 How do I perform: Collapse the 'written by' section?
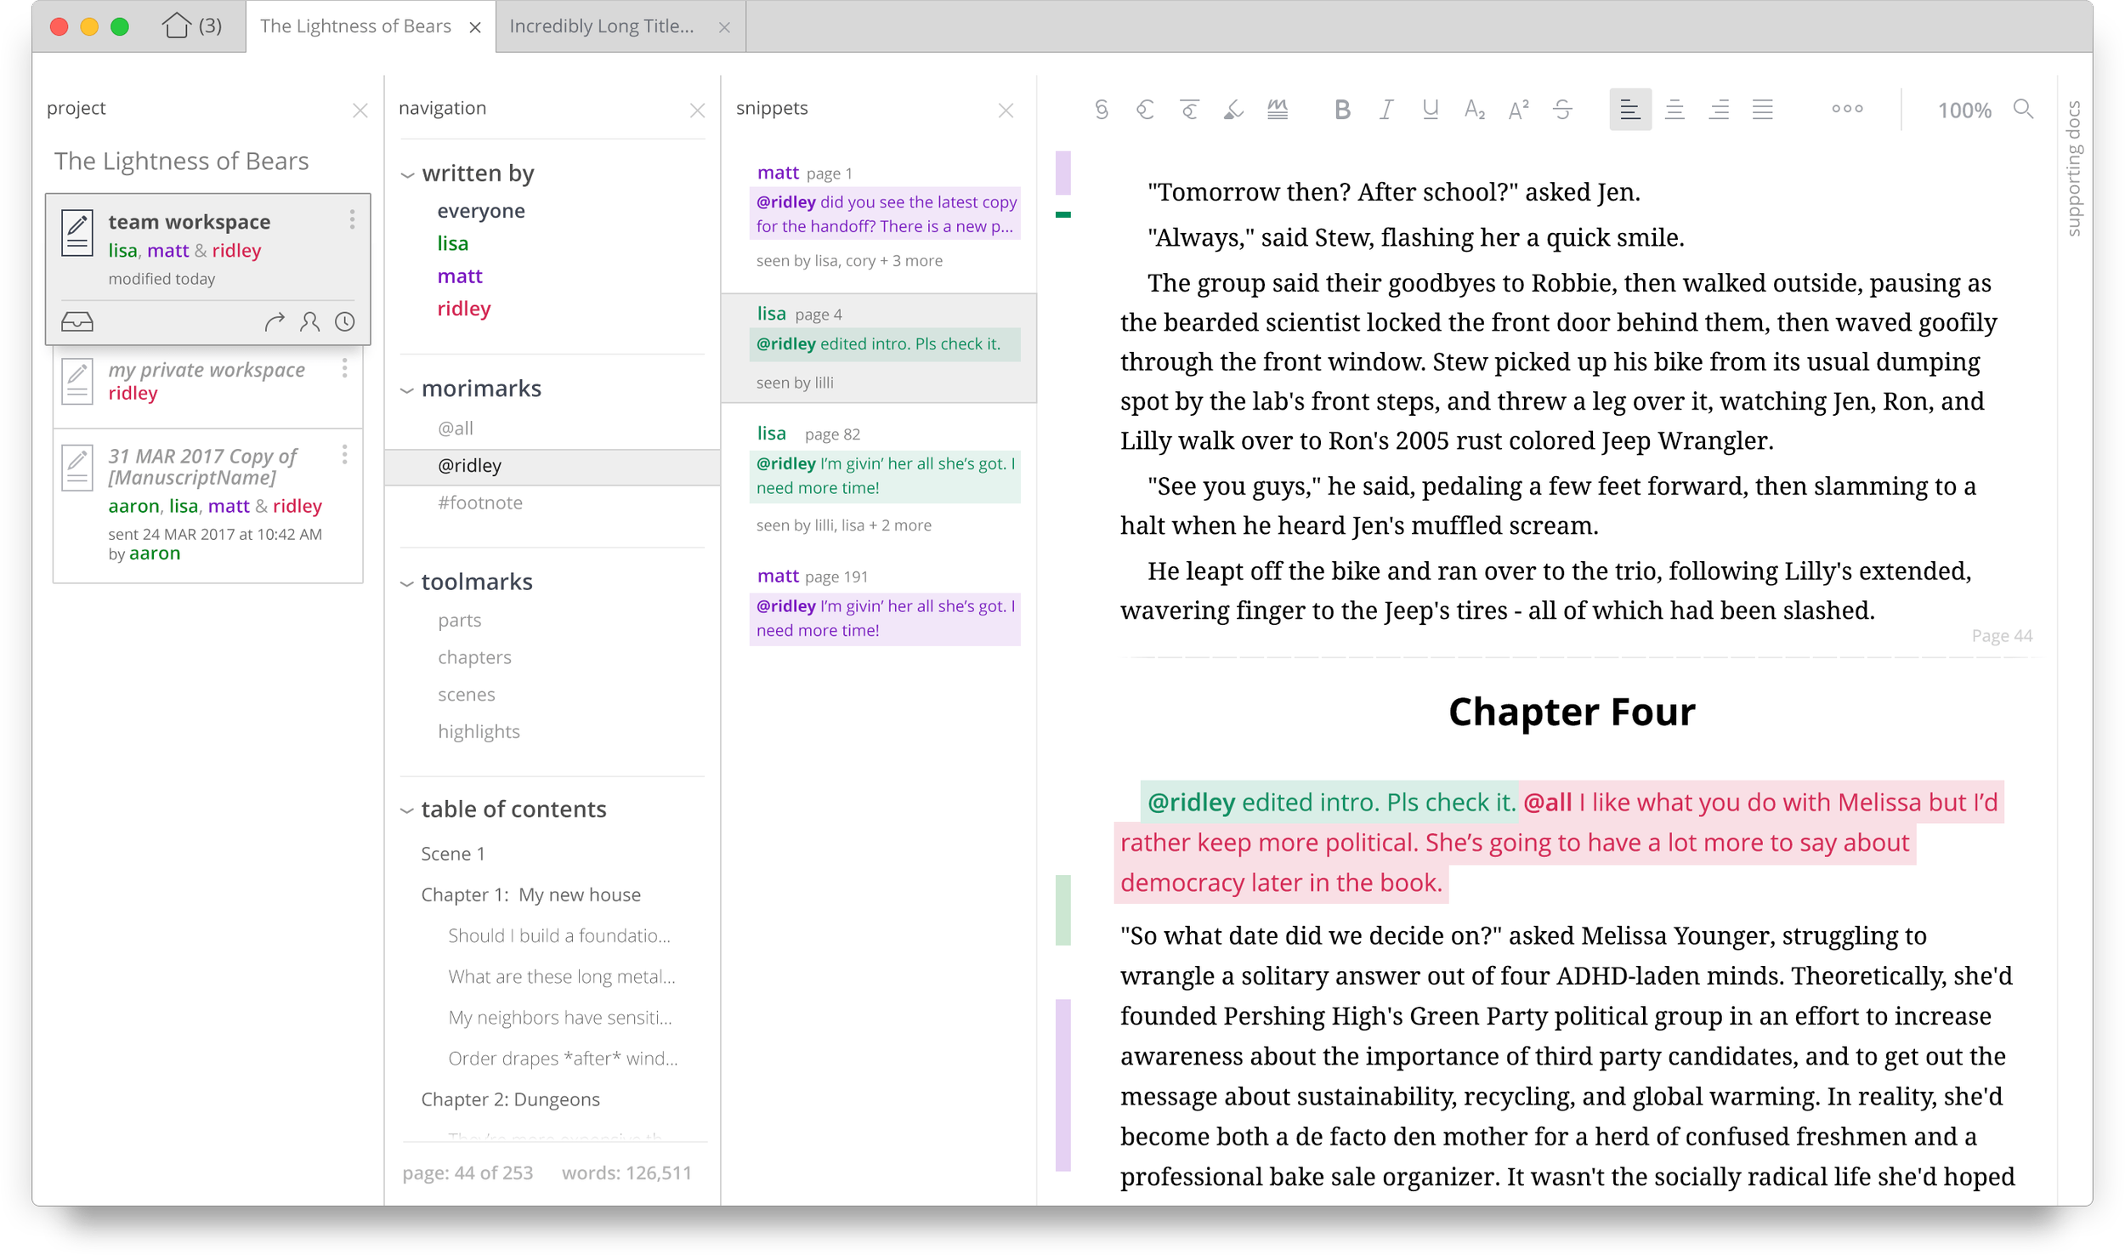408,175
